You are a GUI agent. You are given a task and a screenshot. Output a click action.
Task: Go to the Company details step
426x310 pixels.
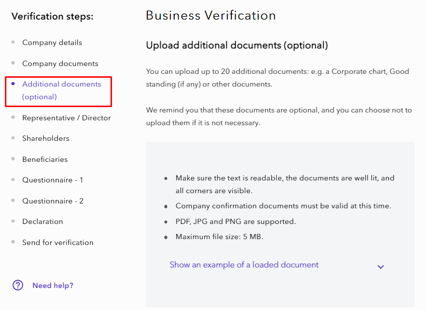click(52, 43)
